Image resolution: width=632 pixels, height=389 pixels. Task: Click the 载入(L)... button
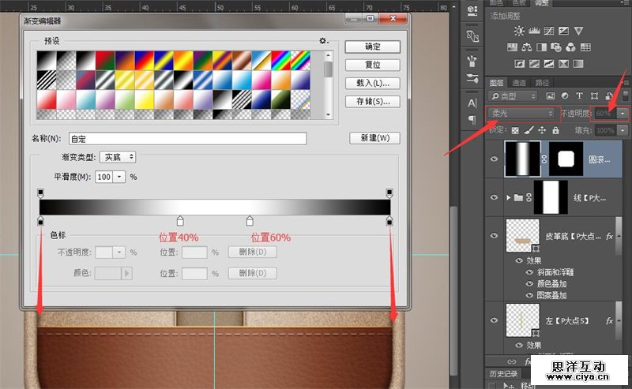(373, 83)
